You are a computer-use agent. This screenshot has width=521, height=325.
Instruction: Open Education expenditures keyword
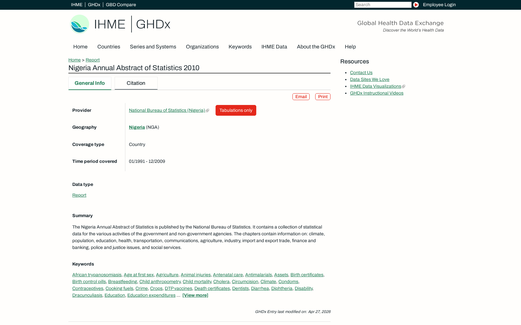tap(151, 295)
